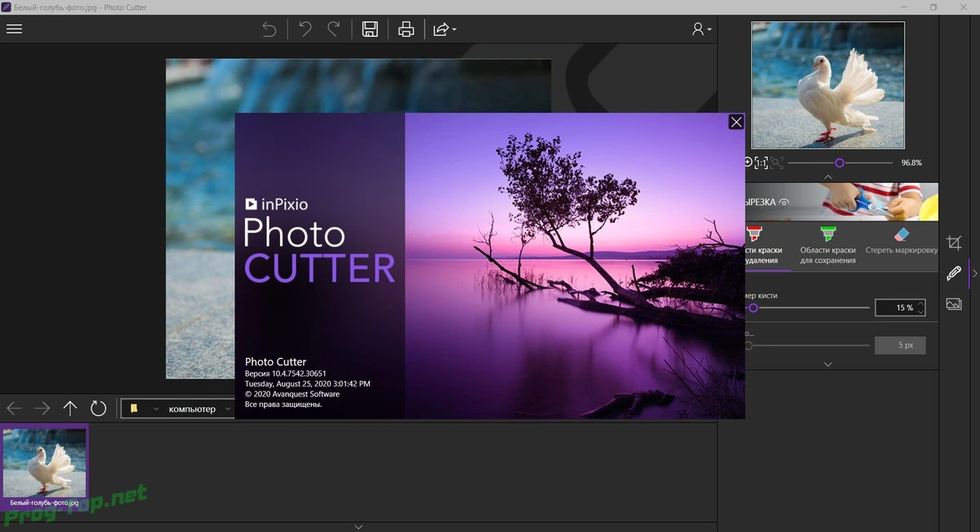
Task: Click the dove preview thumbnail in navigator
Action: tap(828, 85)
